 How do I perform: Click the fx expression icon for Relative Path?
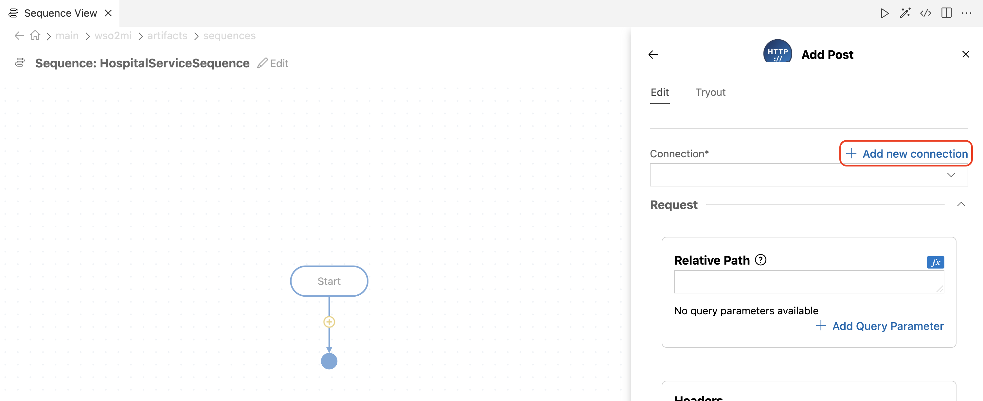pyautogui.click(x=935, y=262)
